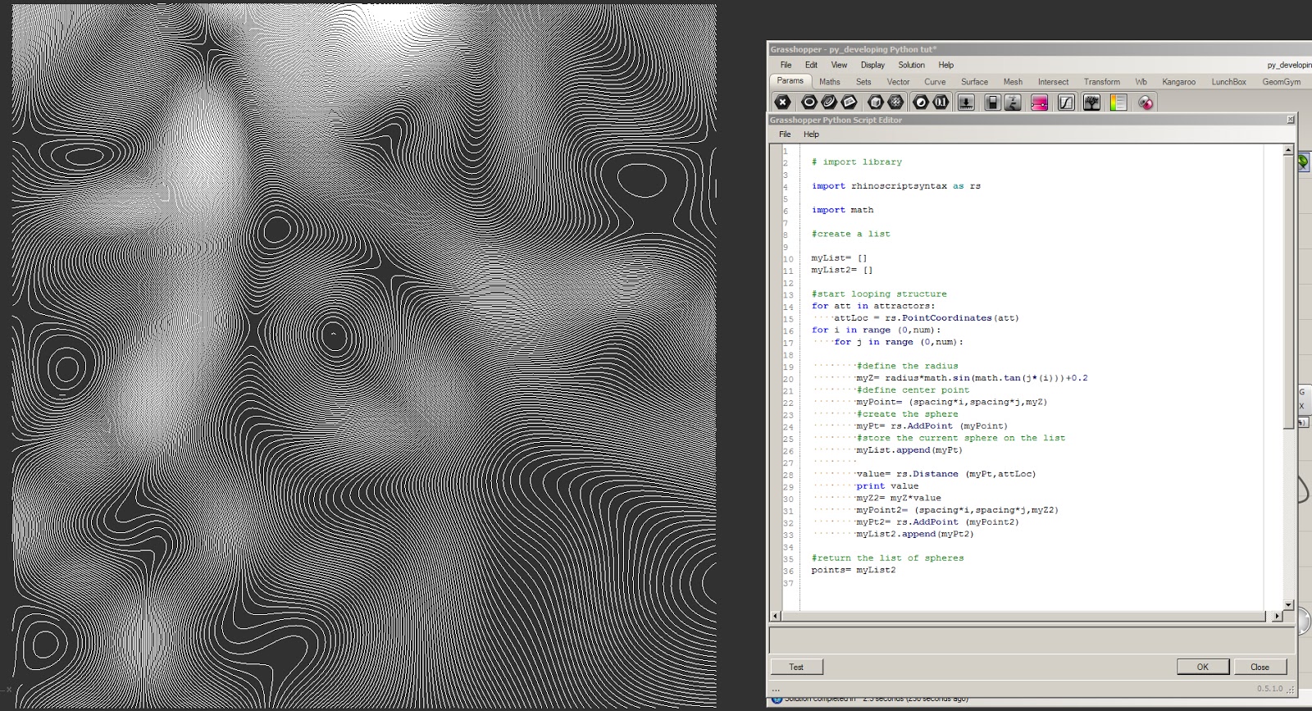Click the Close button in editor
Image resolution: width=1312 pixels, height=711 pixels.
1260,667
